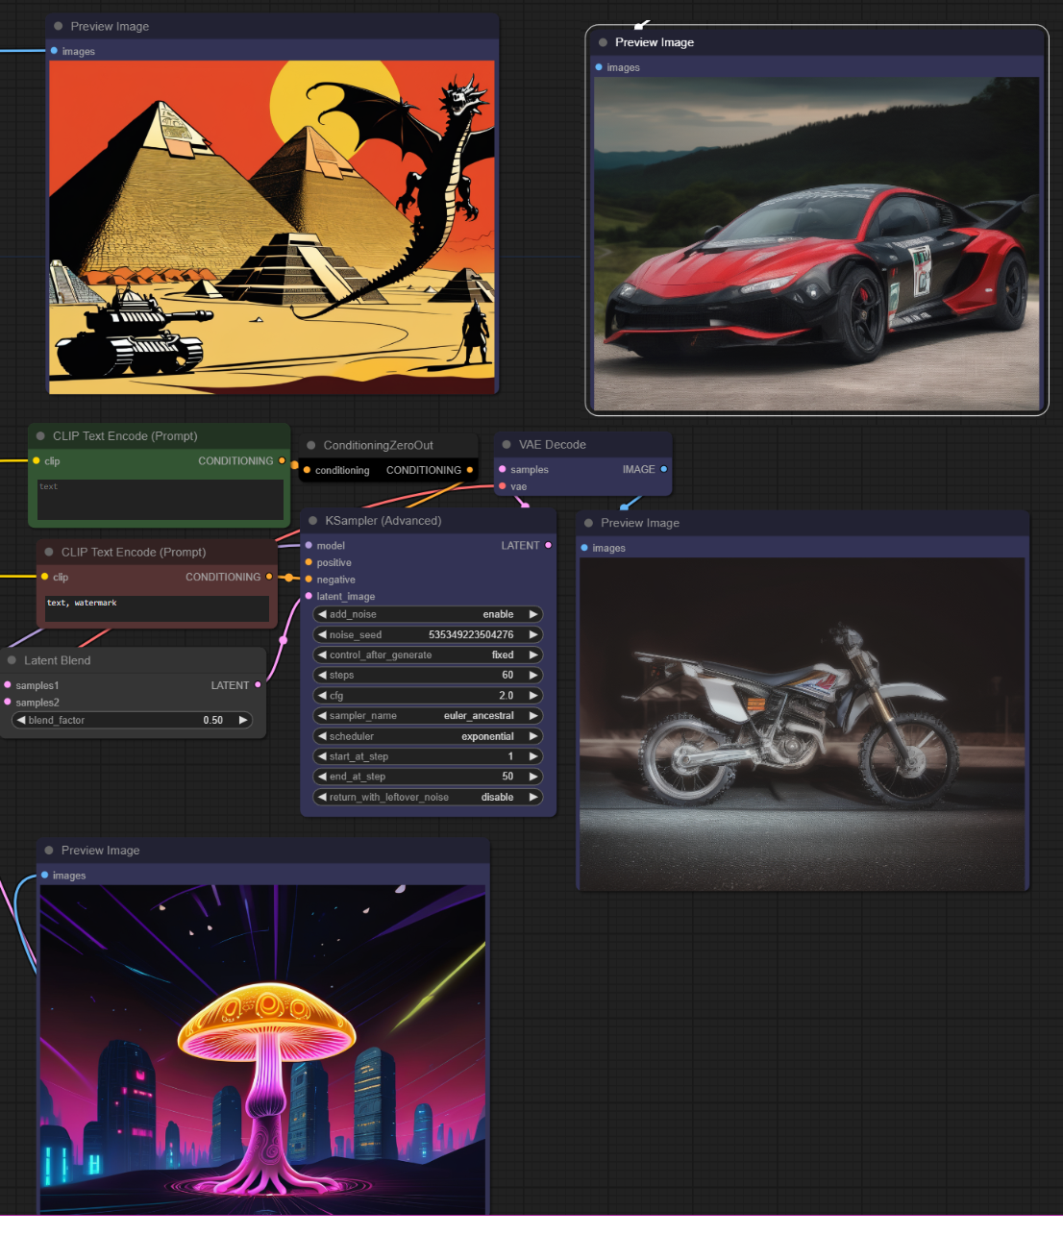Decrease the cfg value with its left arrow
The height and width of the screenshot is (1235, 1063).
[322, 696]
